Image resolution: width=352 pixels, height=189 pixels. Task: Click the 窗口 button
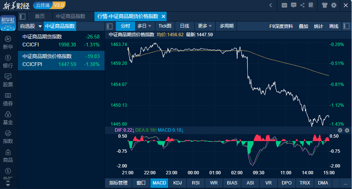coord(141,183)
